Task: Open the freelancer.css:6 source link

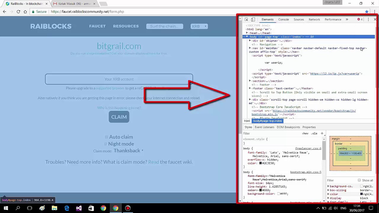Action: pos(308,149)
